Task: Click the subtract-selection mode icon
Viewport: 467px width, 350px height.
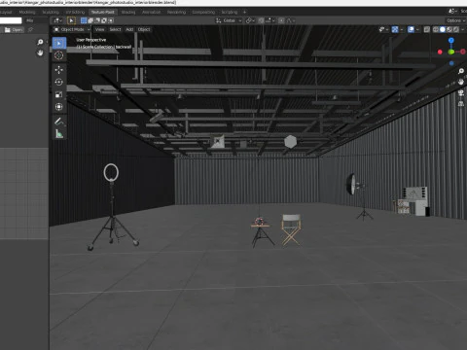Action: tap(97, 20)
